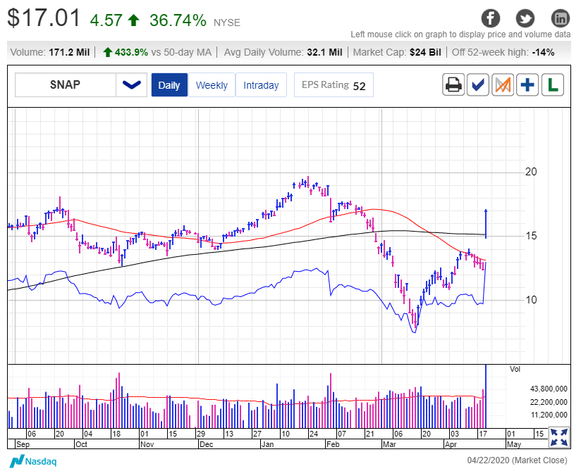Image resolution: width=581 pixels, height=471 pixels.
Task: Switch to the Daily chart view
Action: tap(169, 84)
